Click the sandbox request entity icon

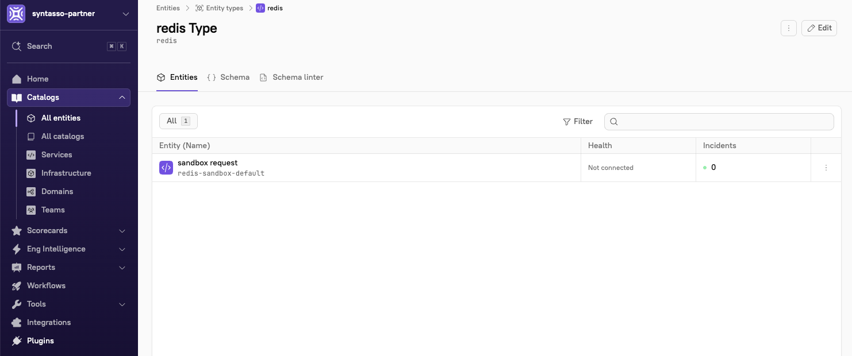pyautogui.click(x=166, y=168)
